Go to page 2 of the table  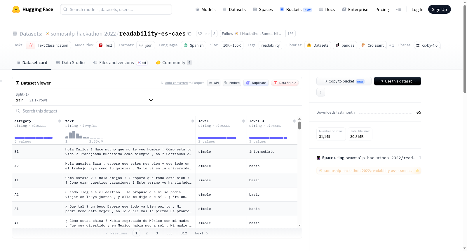[x=147, y=233]
